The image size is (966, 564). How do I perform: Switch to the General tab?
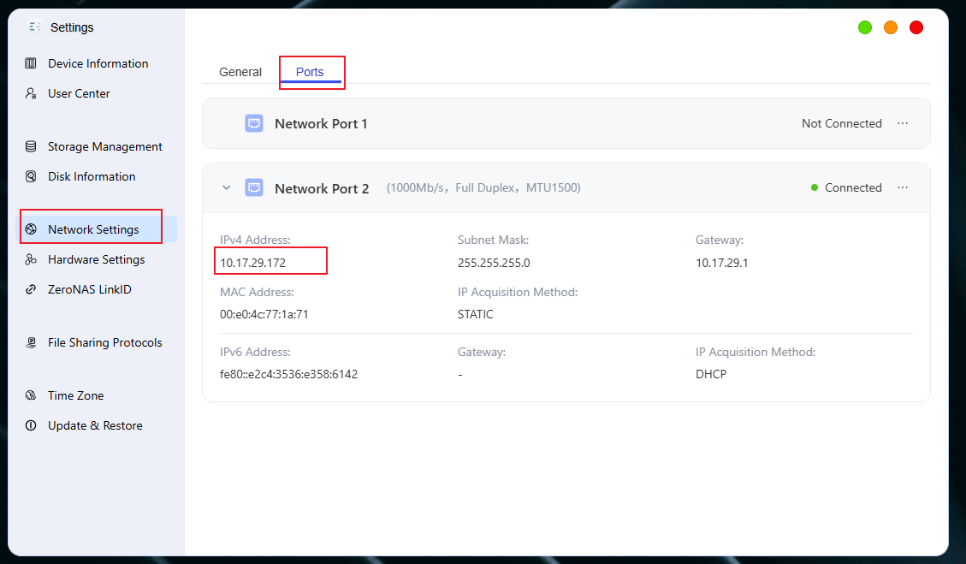pos(240,72)
